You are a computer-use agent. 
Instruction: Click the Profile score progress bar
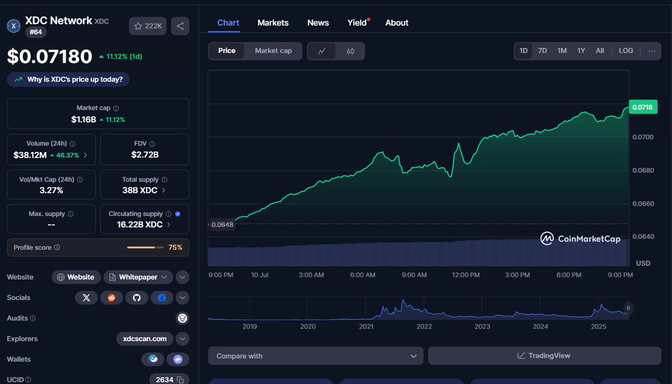145,248
